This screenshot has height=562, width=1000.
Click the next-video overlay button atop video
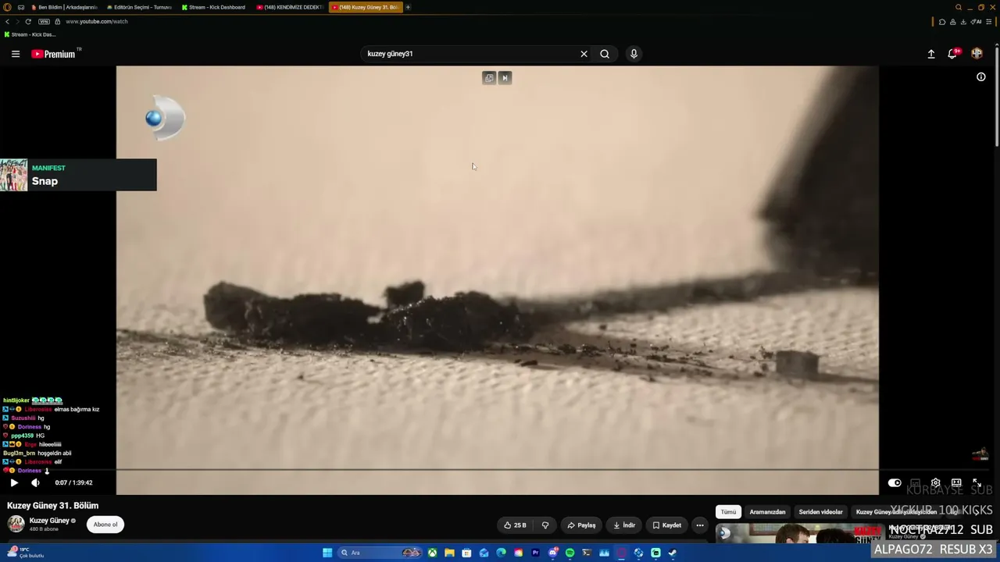pos(505,77)
